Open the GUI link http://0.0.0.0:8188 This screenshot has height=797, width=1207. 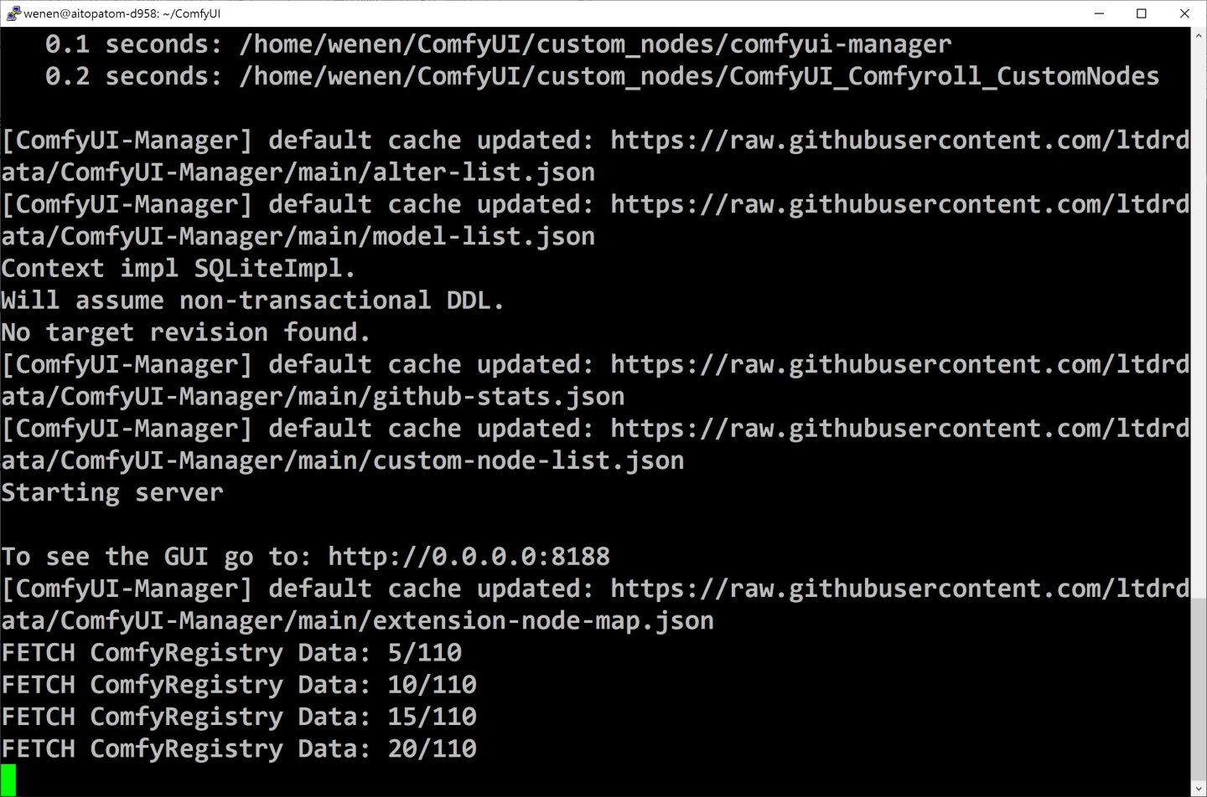click(x=469, y=556)
